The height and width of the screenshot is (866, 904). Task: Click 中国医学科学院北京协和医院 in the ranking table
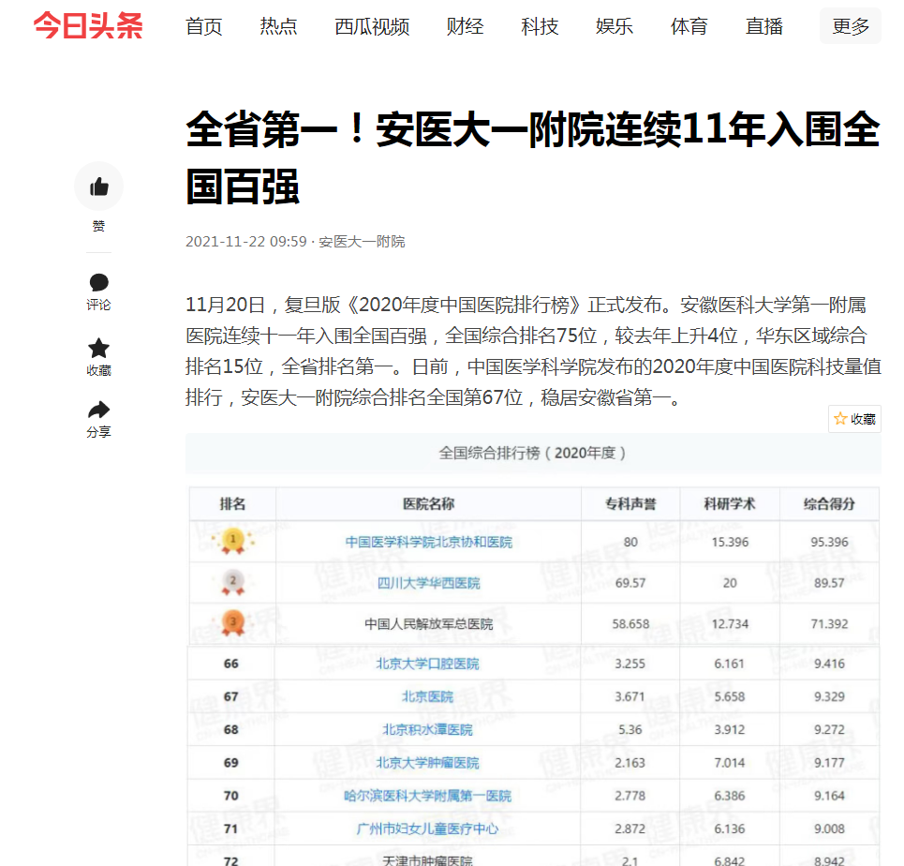[x=428, y=542]
